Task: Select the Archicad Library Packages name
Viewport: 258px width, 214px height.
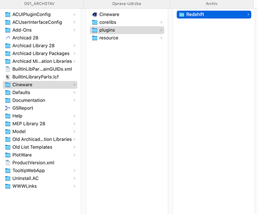Action: click(41, 54)
